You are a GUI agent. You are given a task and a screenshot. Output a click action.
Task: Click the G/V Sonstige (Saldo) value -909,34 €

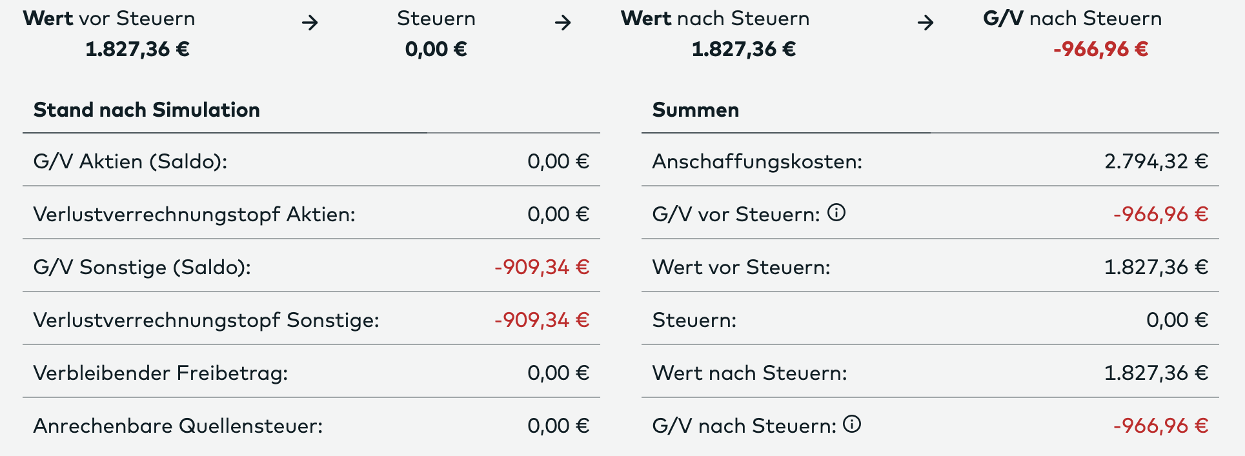click(x=542, y=267)
